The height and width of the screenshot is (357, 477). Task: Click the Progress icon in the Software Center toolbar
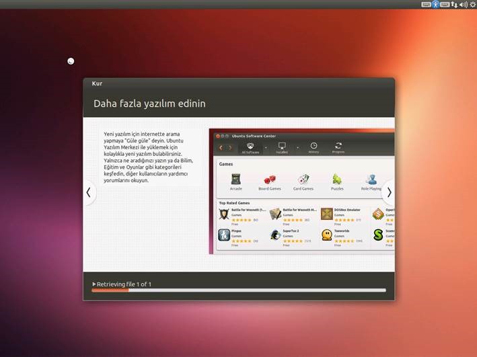click(338, 147)
